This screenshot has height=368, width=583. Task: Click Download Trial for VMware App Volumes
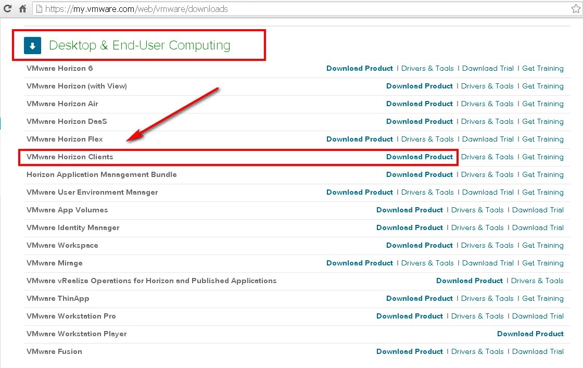click(x=538, y=210)
